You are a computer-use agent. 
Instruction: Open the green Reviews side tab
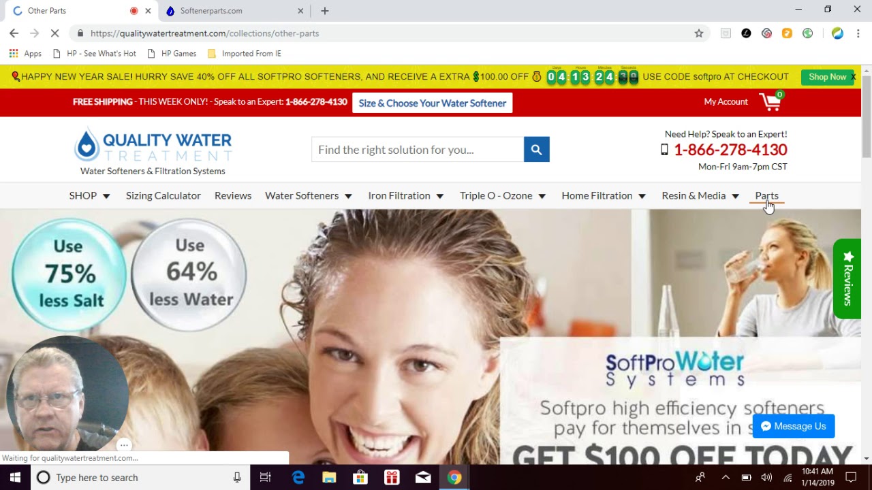click(x=847, y=278)
